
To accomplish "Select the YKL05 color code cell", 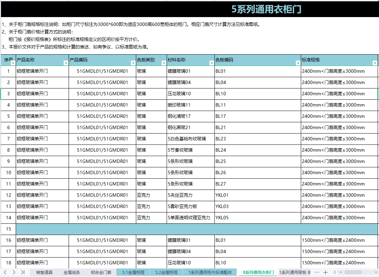I will click(x=257, y=218).
